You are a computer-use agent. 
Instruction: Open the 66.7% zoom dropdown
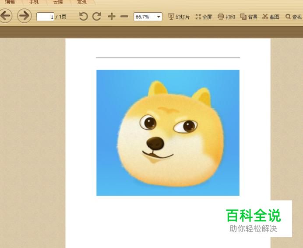click(148, 17)
